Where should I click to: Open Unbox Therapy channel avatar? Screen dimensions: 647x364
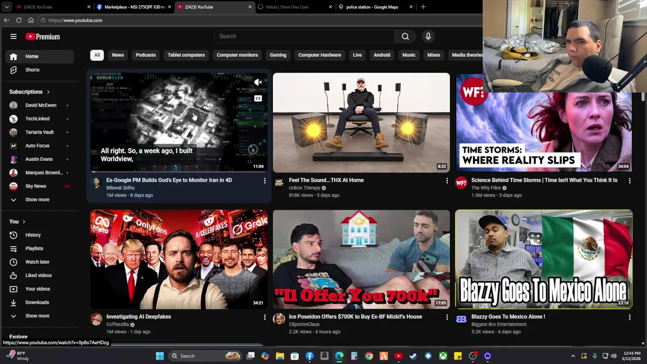pyautogui.click(x=279, y=183)
